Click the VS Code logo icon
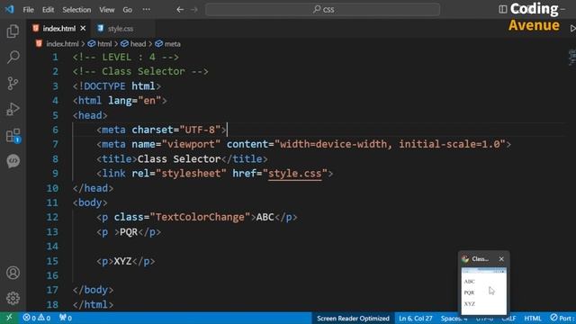 point(9,9)
